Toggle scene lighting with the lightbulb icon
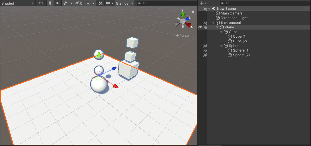 (50, 3)
